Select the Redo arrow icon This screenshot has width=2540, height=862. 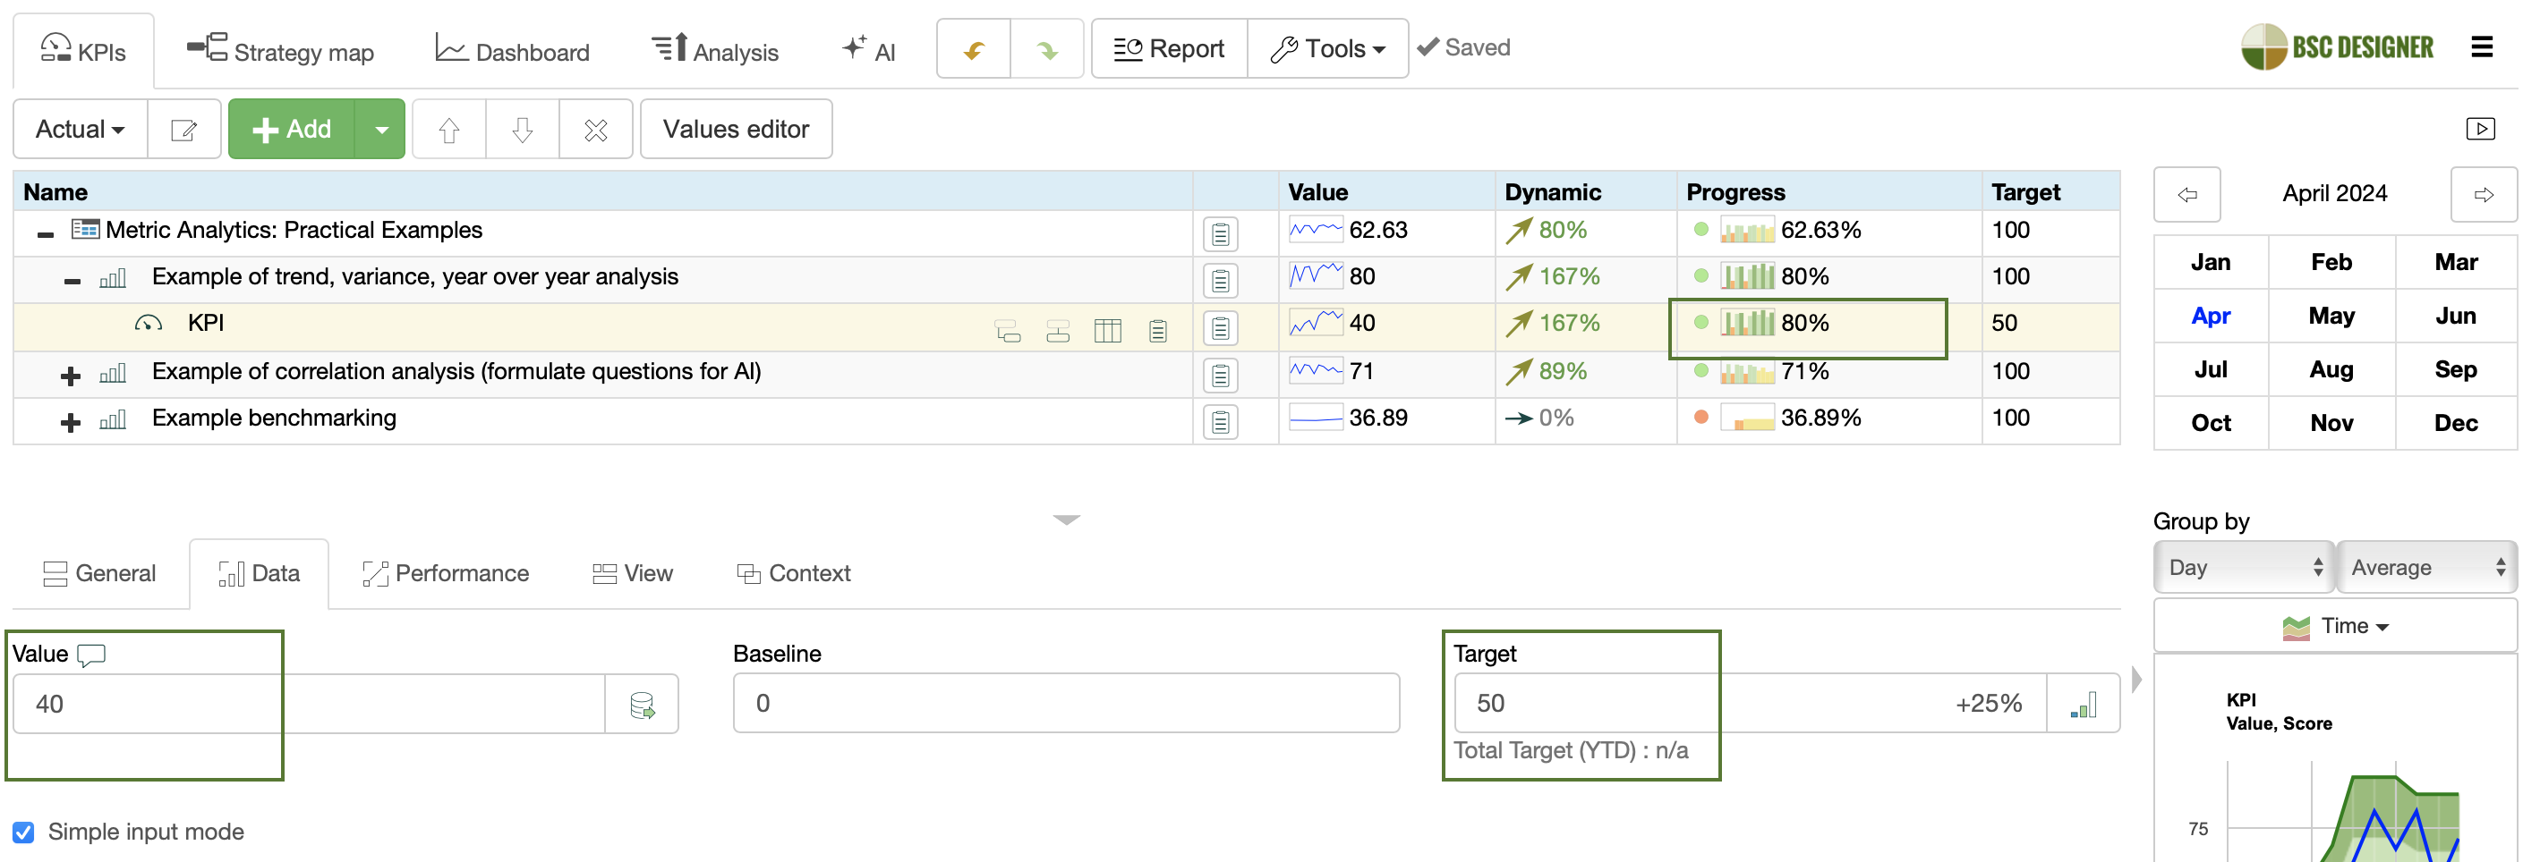[1045, 47]
